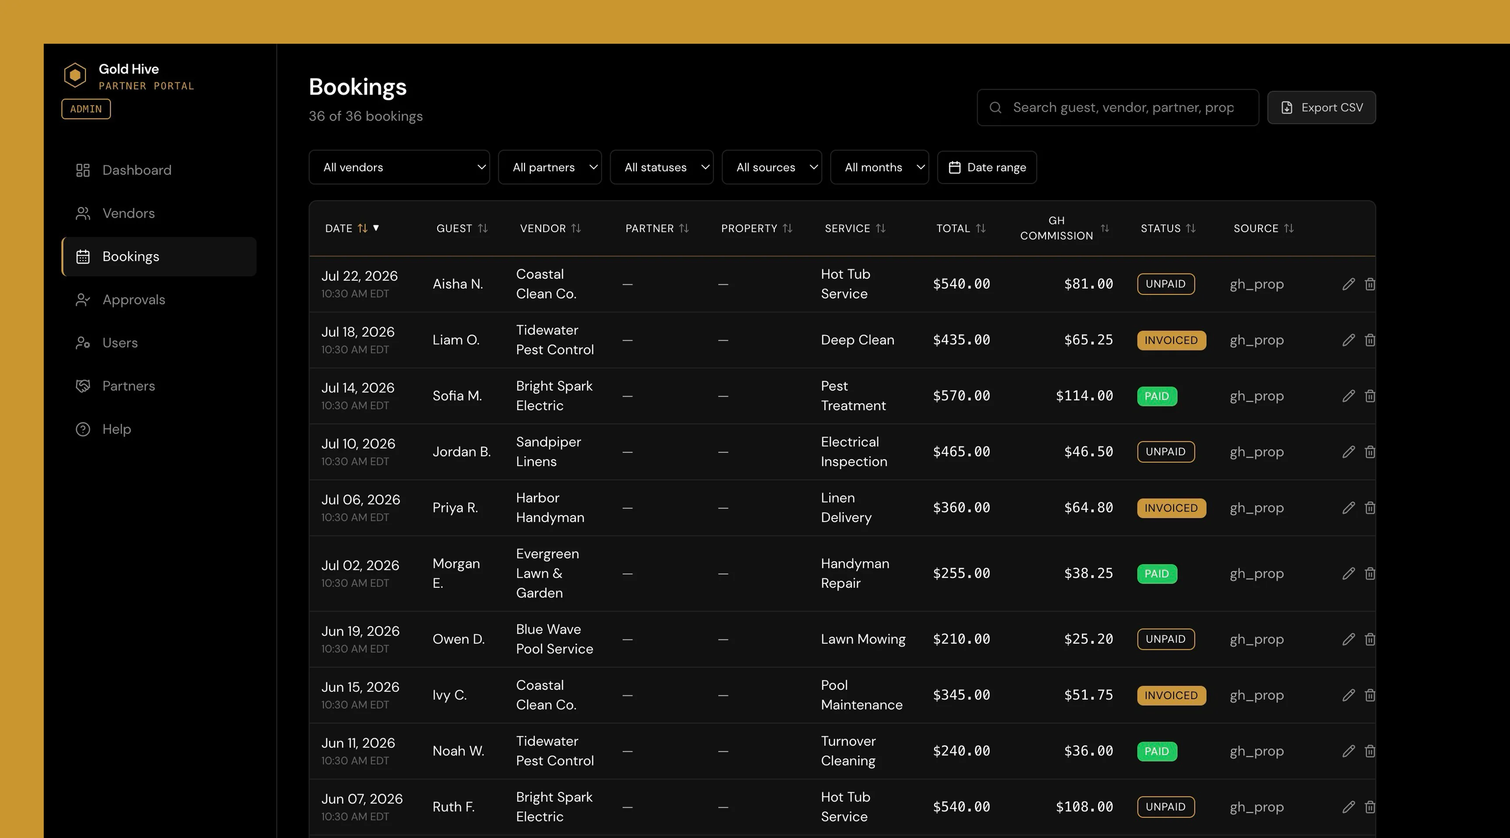
Task: Edit the Morgan E. booking
Action: [x=1348, y=573]
